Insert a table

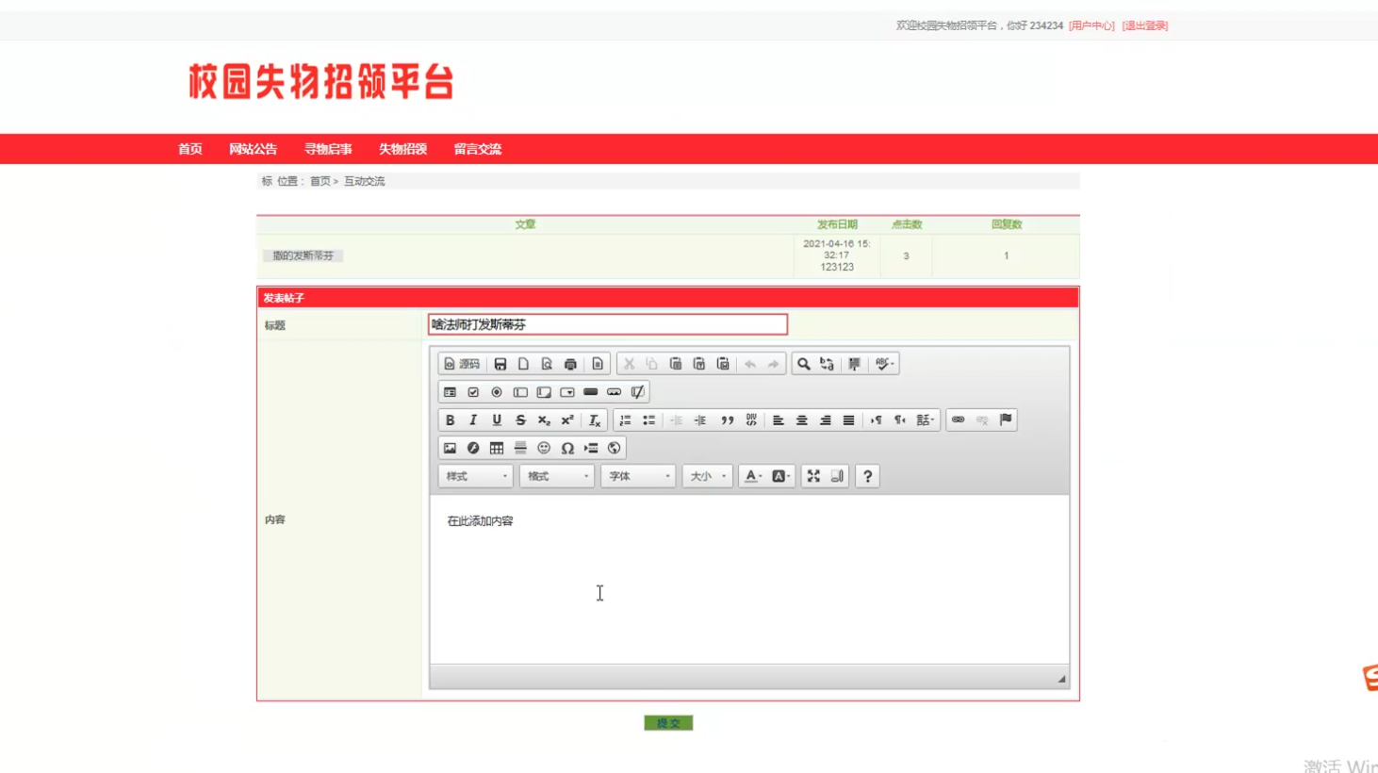[497, 449]
